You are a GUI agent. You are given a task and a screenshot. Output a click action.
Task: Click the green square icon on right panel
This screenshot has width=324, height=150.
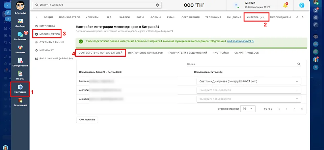pos(316,52)
